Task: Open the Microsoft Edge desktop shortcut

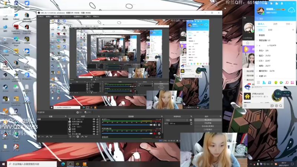Action: (16, 41)
